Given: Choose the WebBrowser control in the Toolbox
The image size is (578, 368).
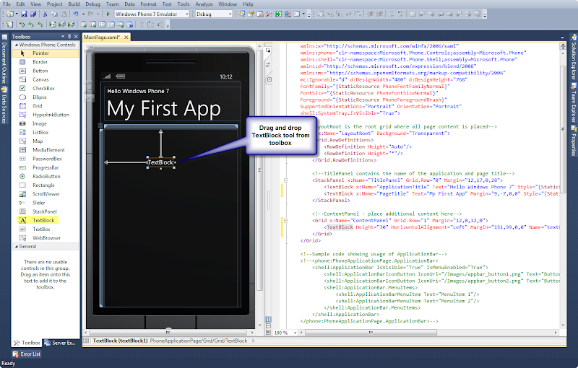Looking at the screenshot, I should click(46, 237).
